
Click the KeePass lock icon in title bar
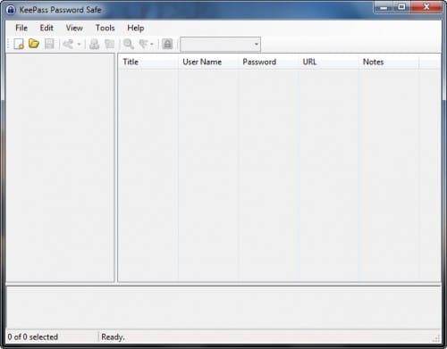coord(11,10)
